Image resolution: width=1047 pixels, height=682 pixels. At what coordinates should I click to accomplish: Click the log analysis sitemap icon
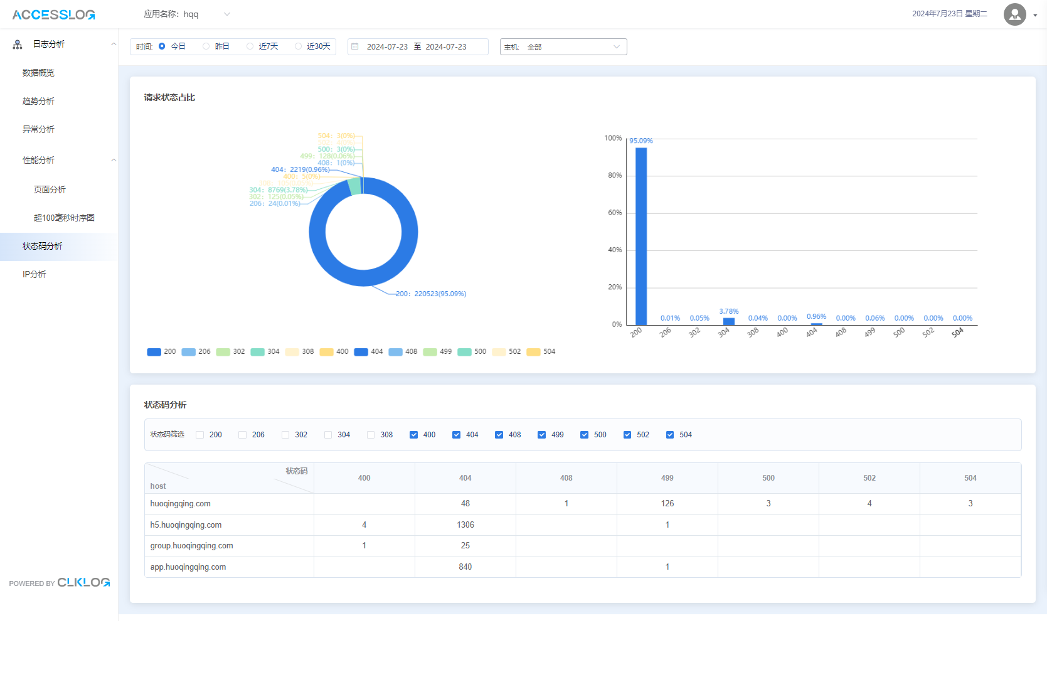(x=18, y=45)
